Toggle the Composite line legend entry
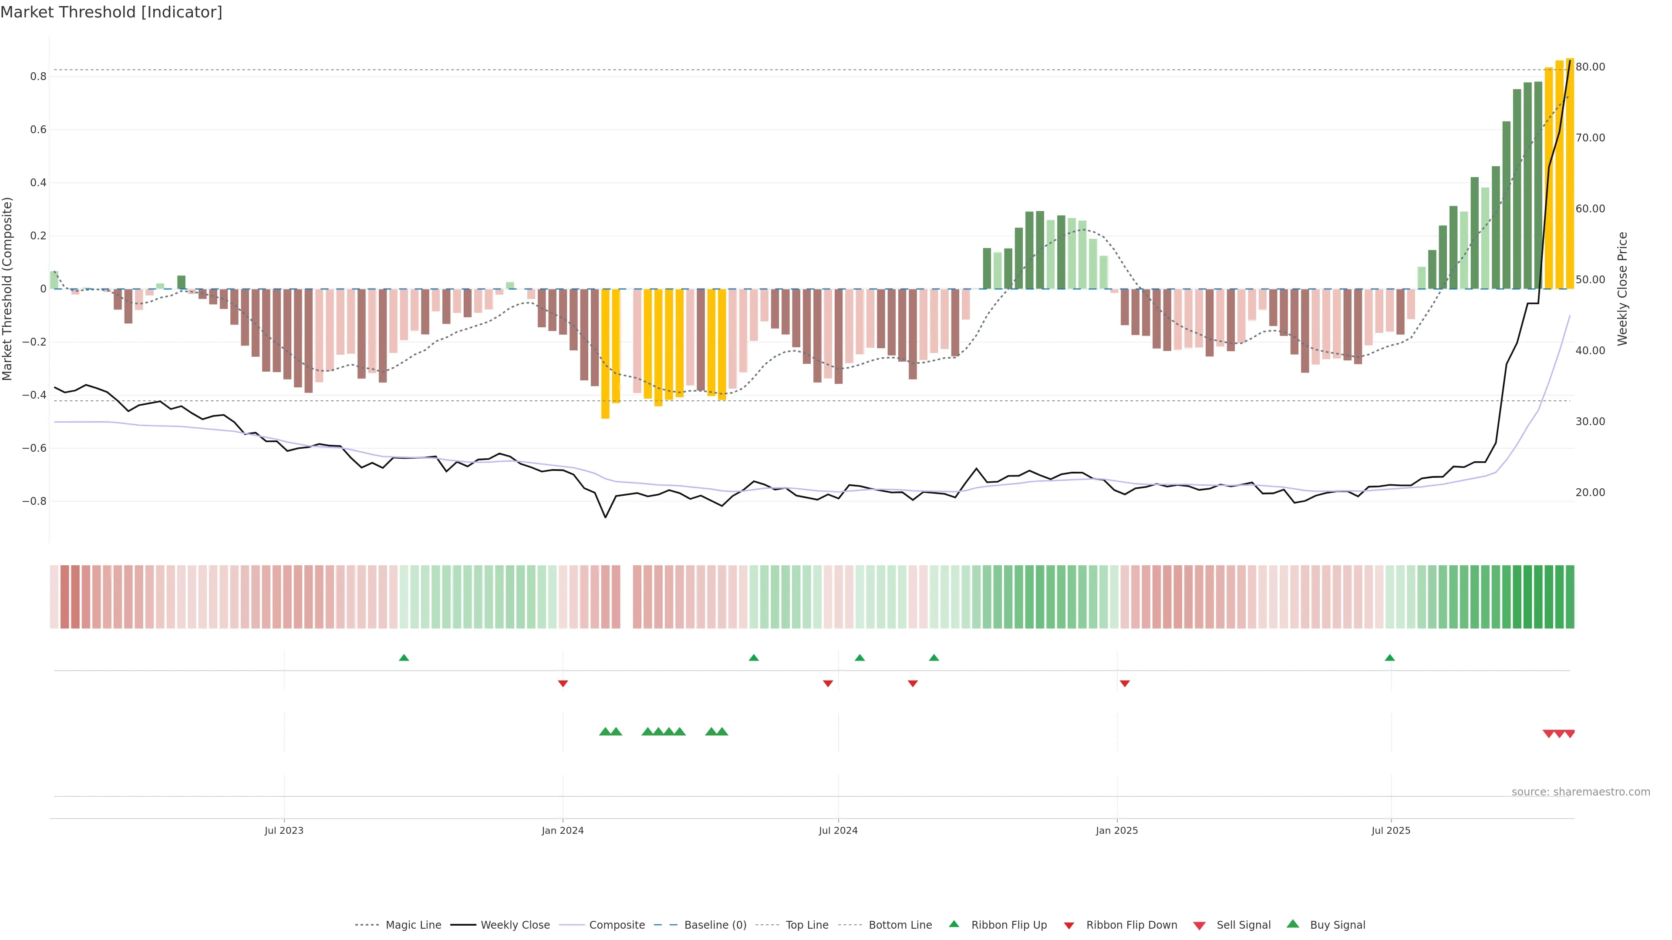 pos(617,925)
